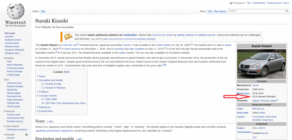Viewport: 292px width, 140px height.
Task: Open sidebar Contents link
Action: pyautogui.click(x=9, y=37)
